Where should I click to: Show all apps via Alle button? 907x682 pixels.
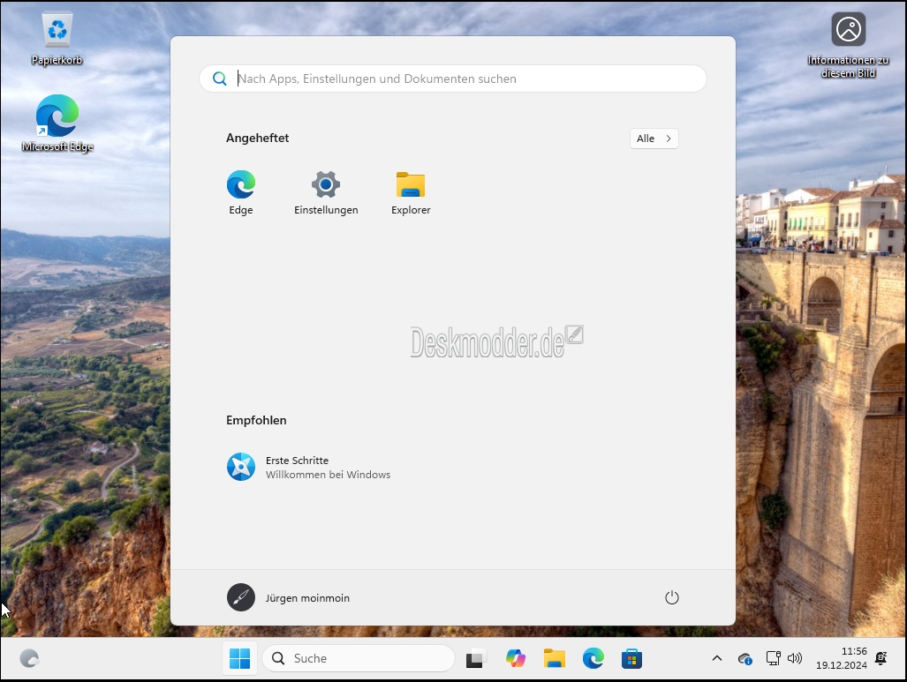[654, 139]
